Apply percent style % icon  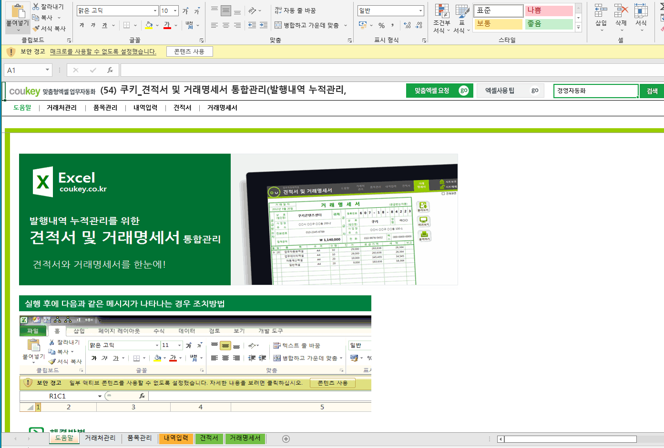point(382,25)
